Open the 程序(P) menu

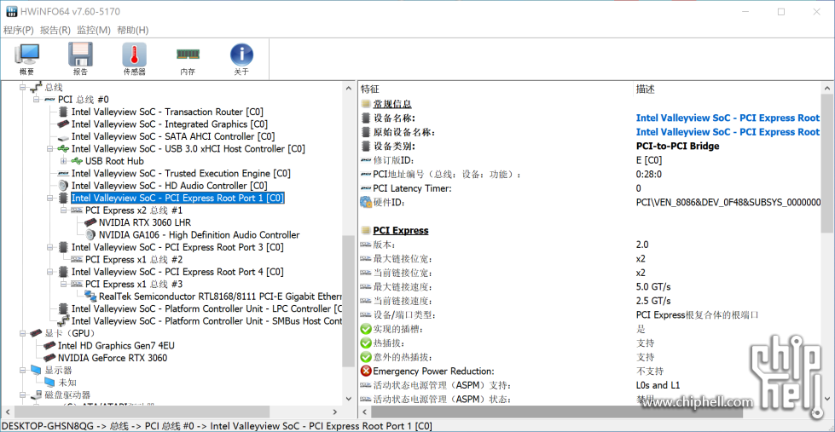coord(19,31)
